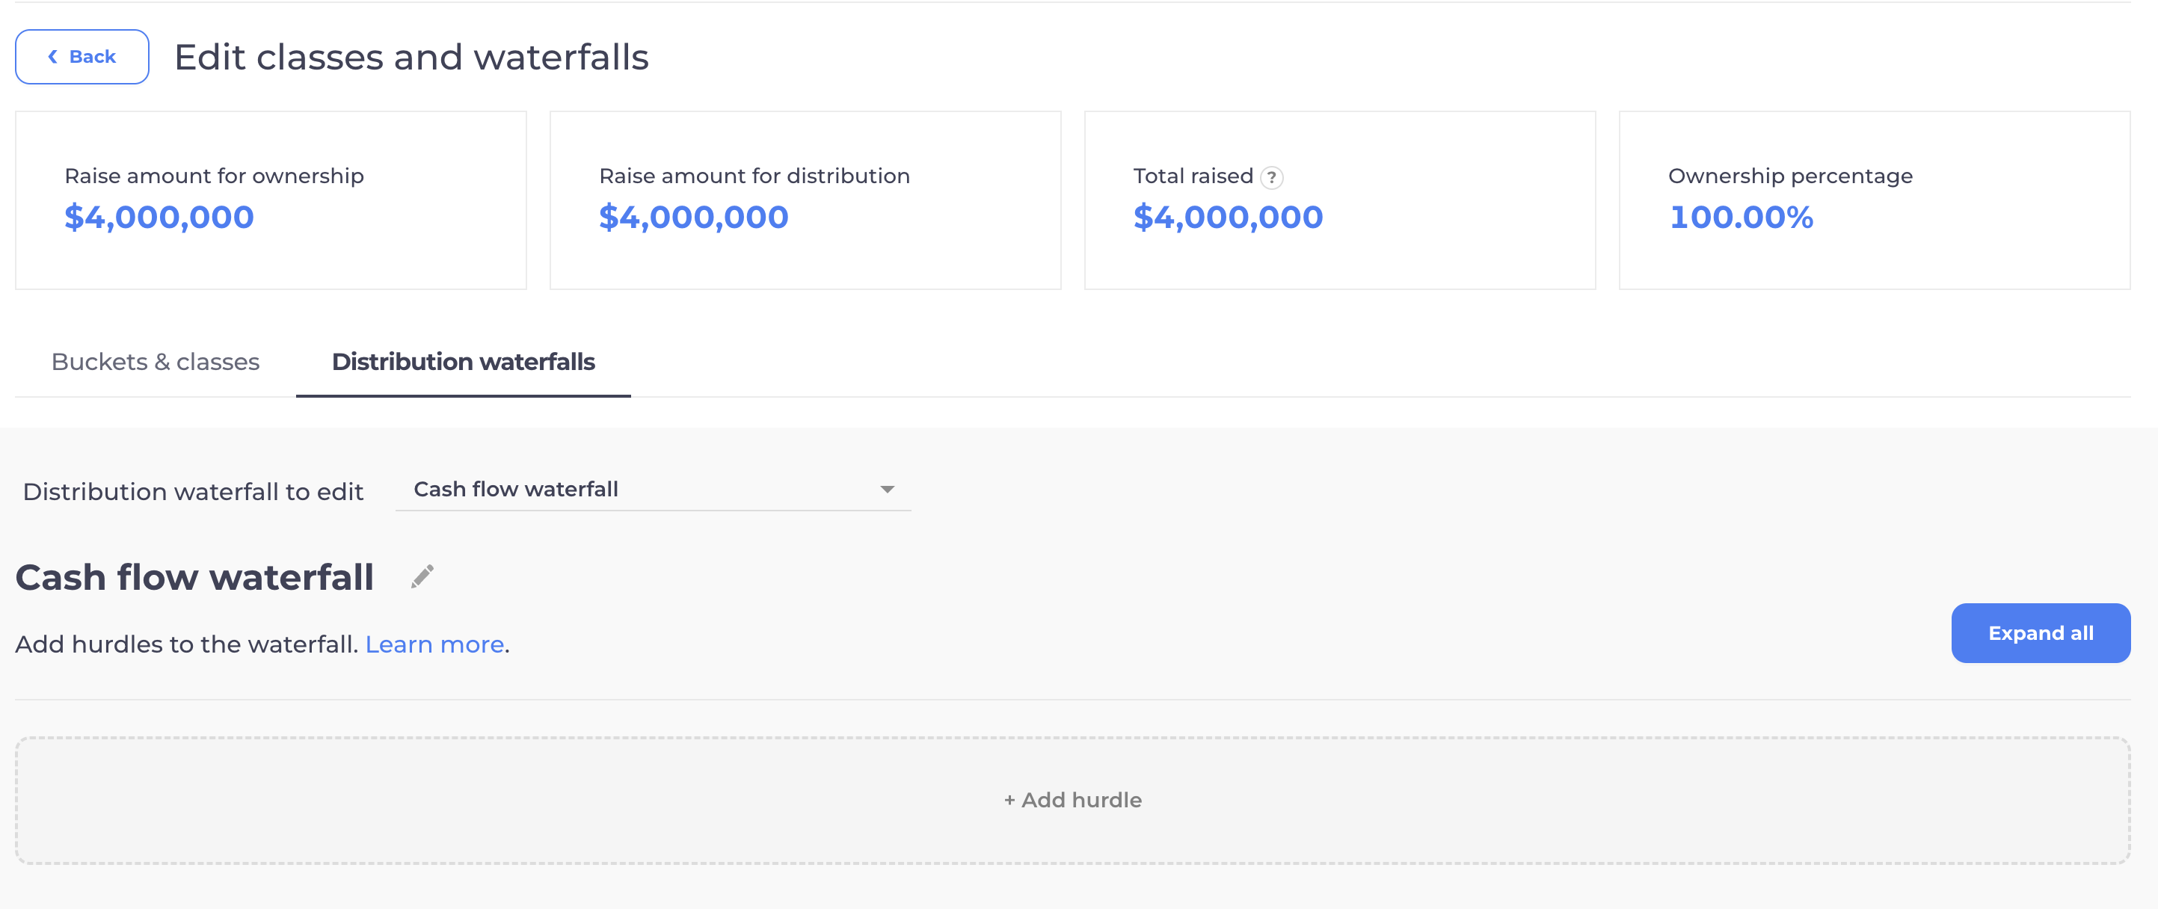Click the Distribution waterfall to edit label

pyautogui.click(x=192, y=492)
